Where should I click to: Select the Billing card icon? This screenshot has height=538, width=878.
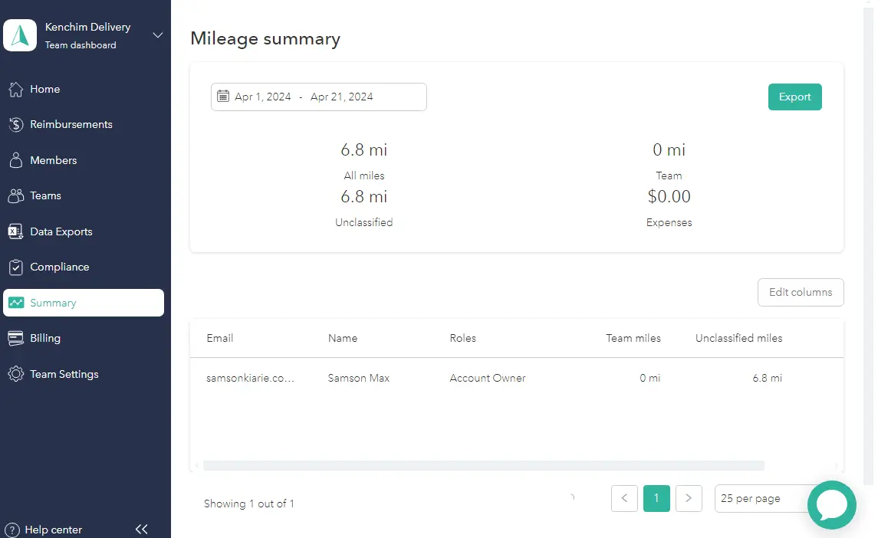tap(17, 338)
